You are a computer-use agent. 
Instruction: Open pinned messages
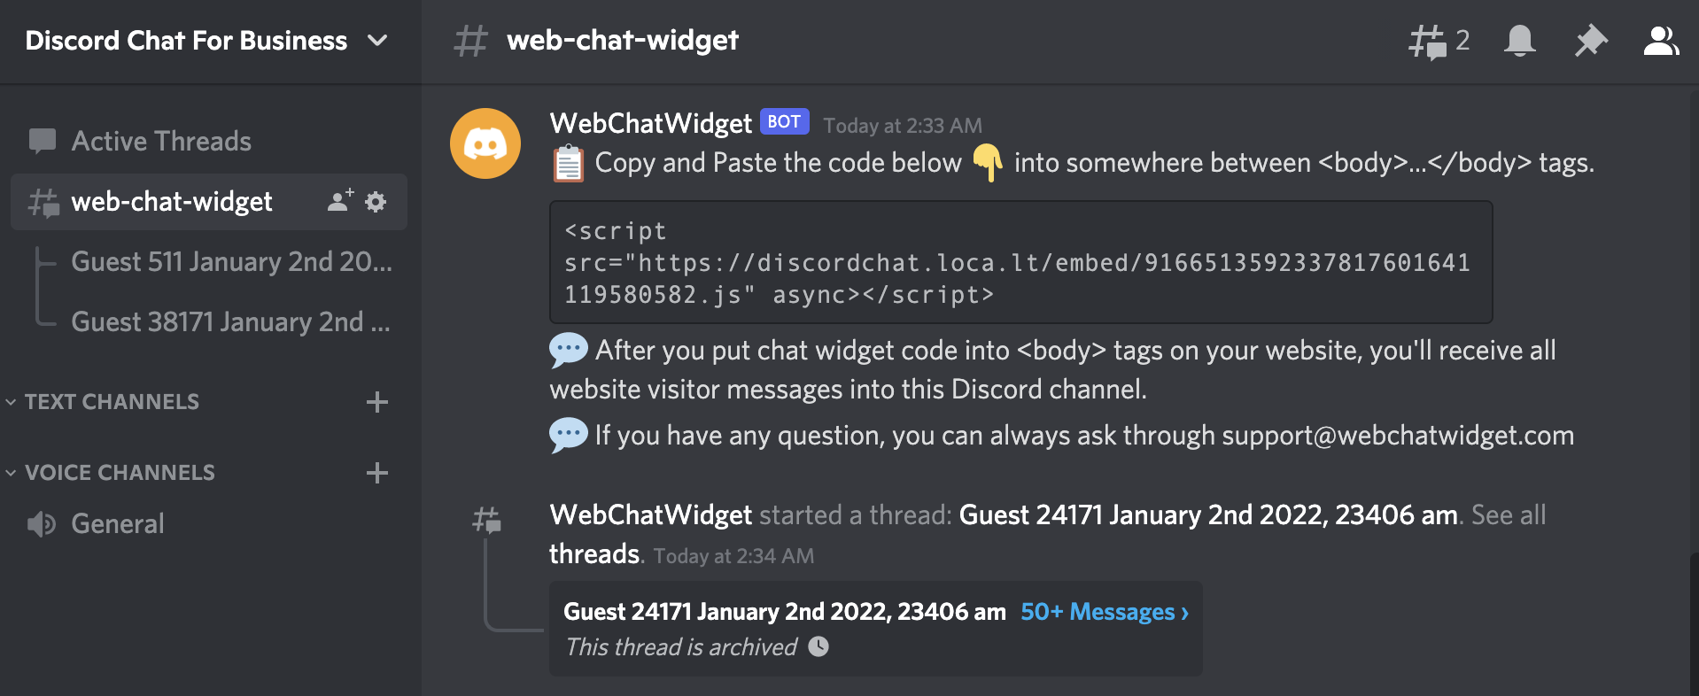1591,40
